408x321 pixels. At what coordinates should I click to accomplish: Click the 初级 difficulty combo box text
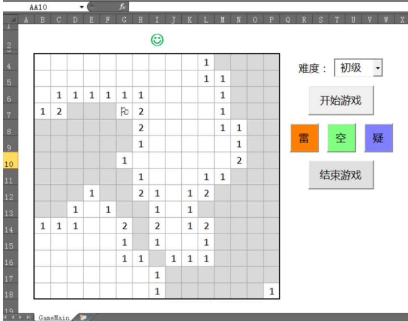click(x=351, y=68)
